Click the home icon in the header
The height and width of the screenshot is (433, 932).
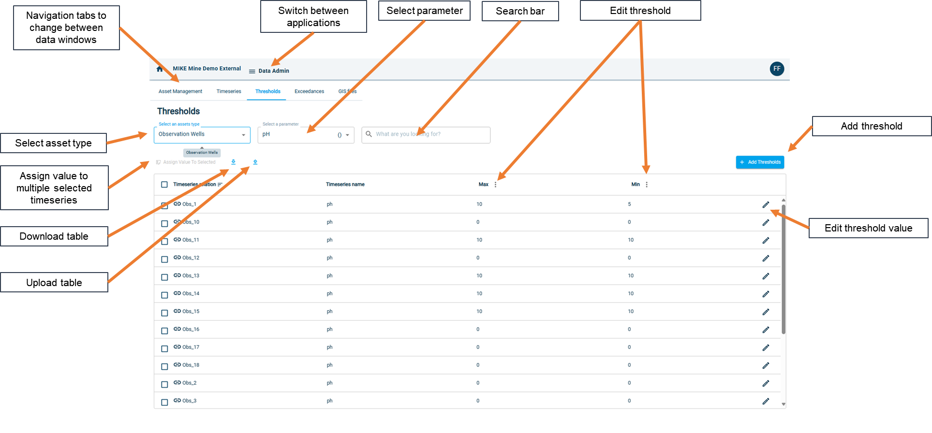tap(160, 69)
